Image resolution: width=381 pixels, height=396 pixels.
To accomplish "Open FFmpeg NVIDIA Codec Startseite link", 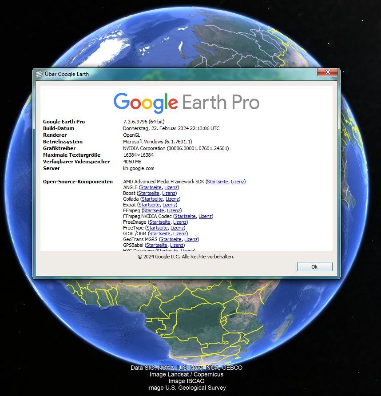I will tap(185, 217).
